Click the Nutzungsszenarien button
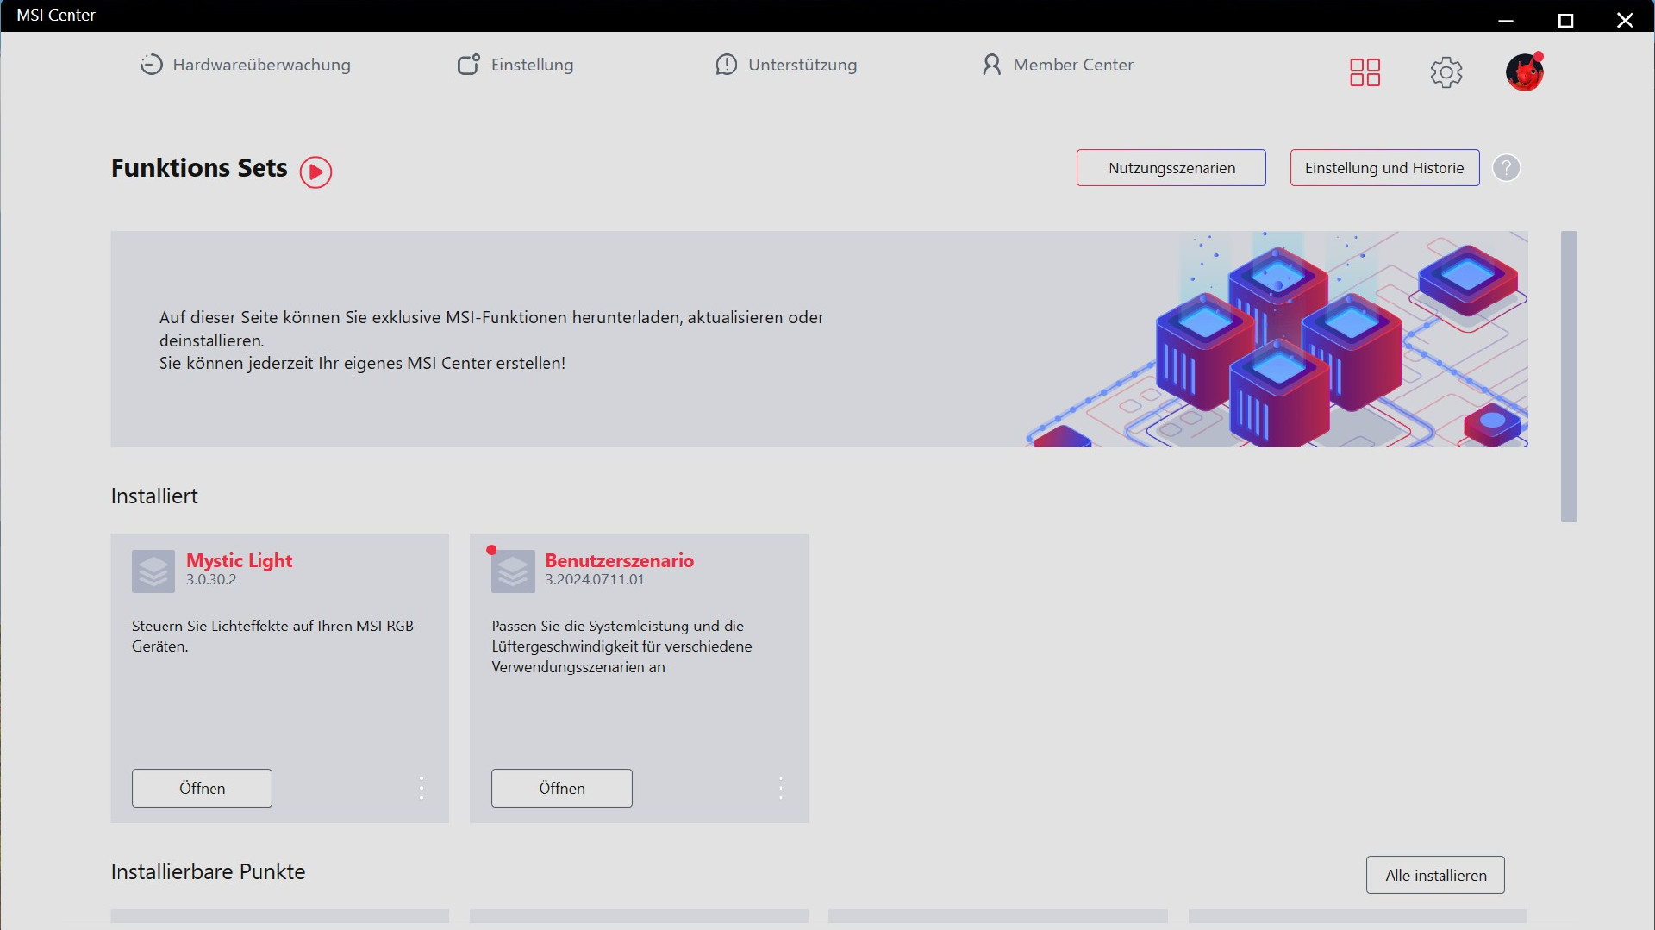Image resolution: width=1655 pixels, height=930 pixels. [x=1171, y=168]
